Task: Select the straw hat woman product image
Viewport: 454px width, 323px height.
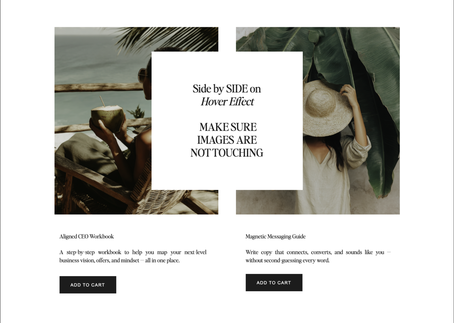Action: pyautogui.click(x=351, y=121)
